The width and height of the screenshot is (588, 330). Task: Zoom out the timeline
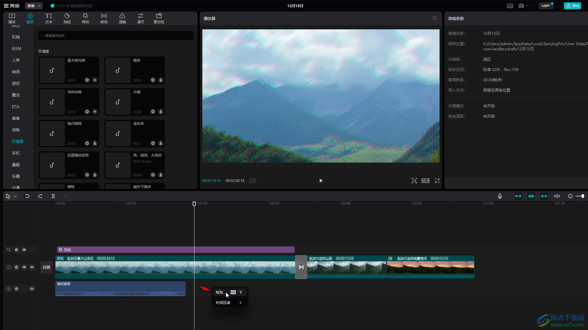click(570, 196)
